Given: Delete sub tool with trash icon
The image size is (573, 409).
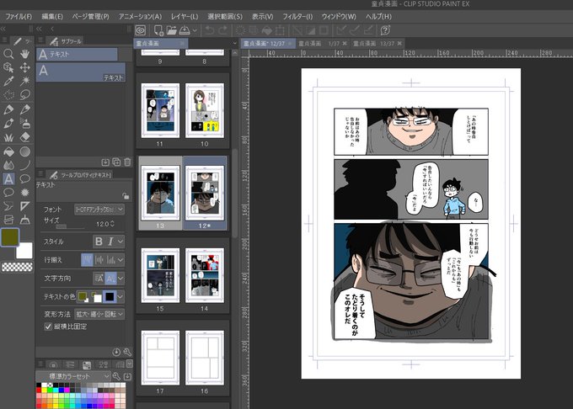Looking at the screenshot, I should coord(127,162).
